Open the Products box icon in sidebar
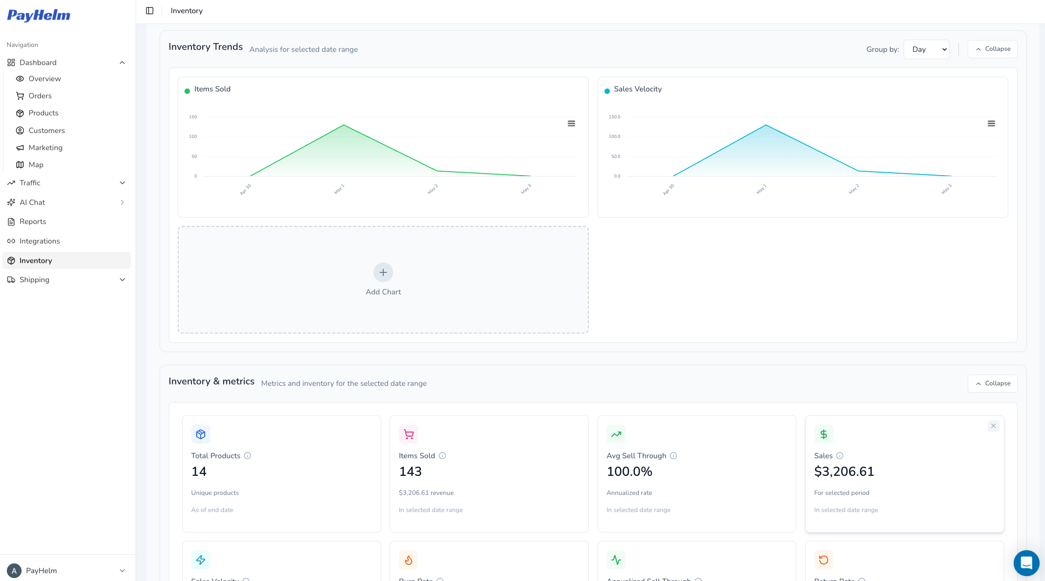The height and width of the screenshot is (581, 1045). pos(20,113)
